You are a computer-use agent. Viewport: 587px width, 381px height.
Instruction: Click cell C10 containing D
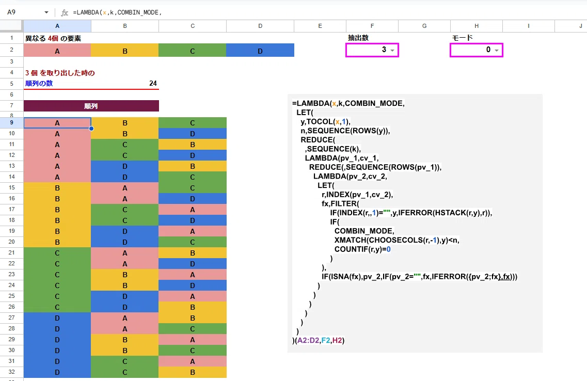click(x=193, y=134)
